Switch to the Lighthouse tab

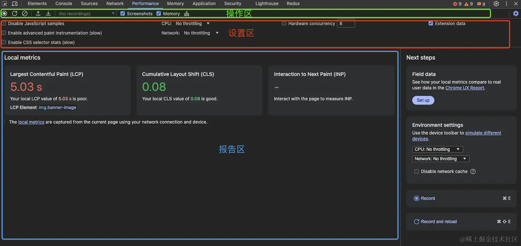(x=267, y=4)
